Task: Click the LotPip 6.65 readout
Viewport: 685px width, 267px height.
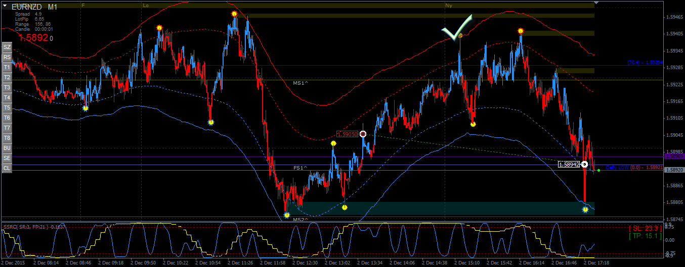Action: [30, 19]
